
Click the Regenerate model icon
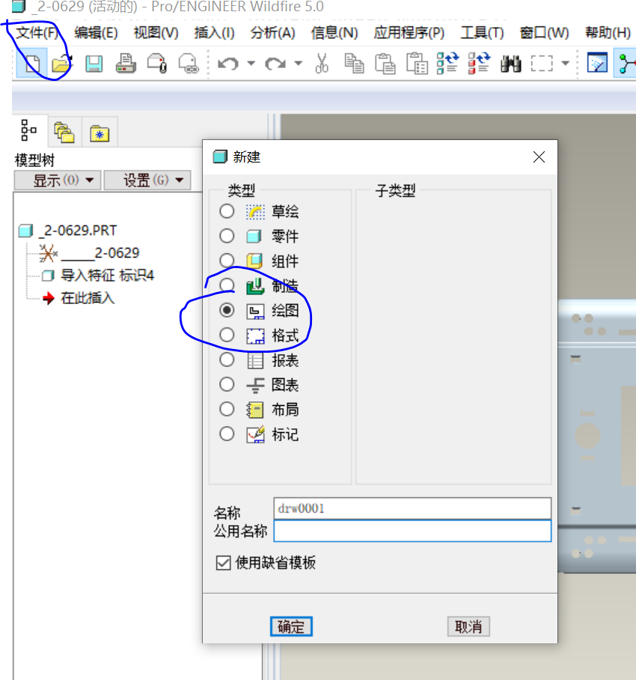tap(447, 64)
